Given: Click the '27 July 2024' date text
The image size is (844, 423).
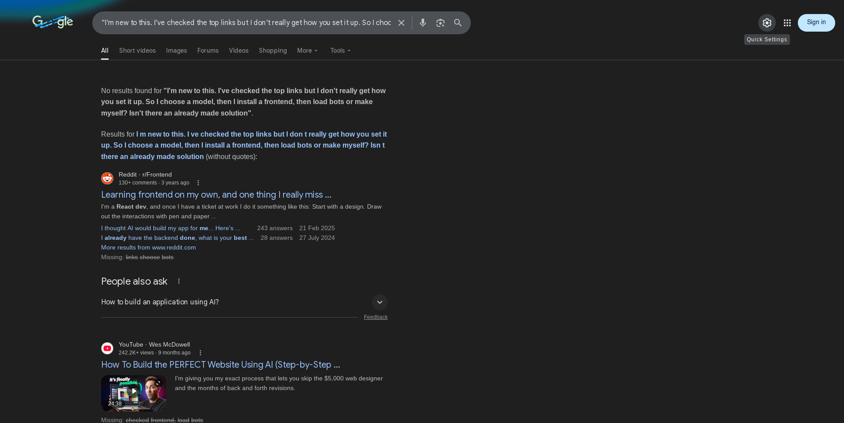Looking at the screenshot, I should click(317, 238).
